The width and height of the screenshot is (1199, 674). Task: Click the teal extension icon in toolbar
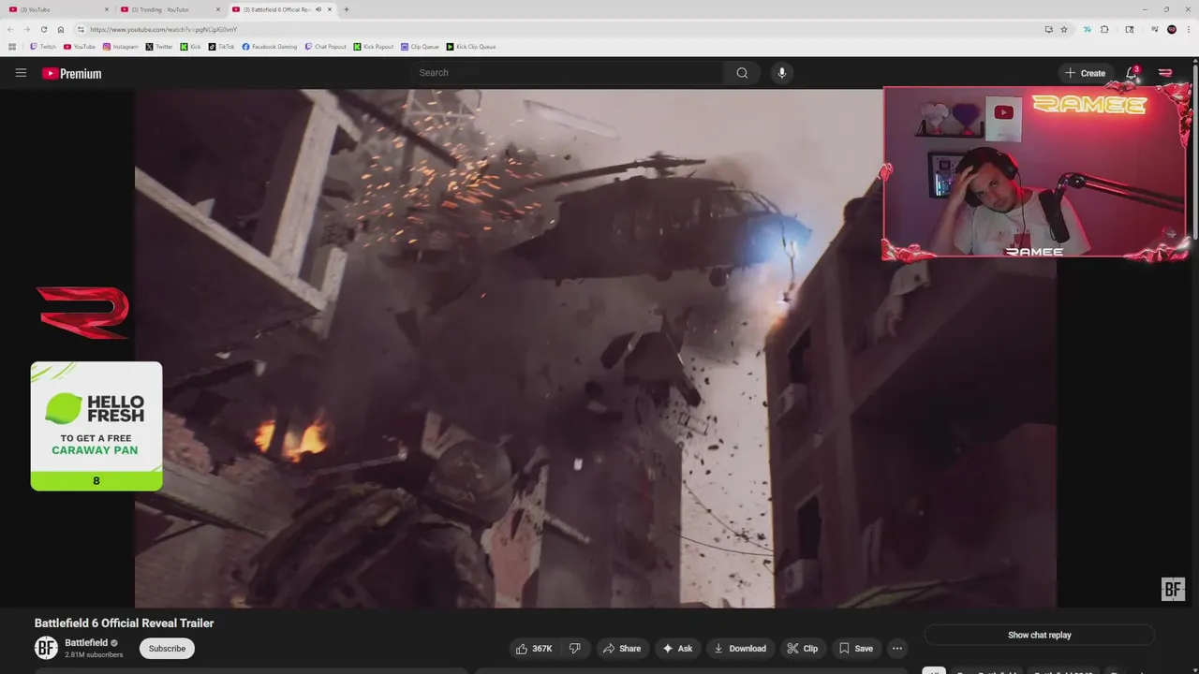pos(1087,29)
